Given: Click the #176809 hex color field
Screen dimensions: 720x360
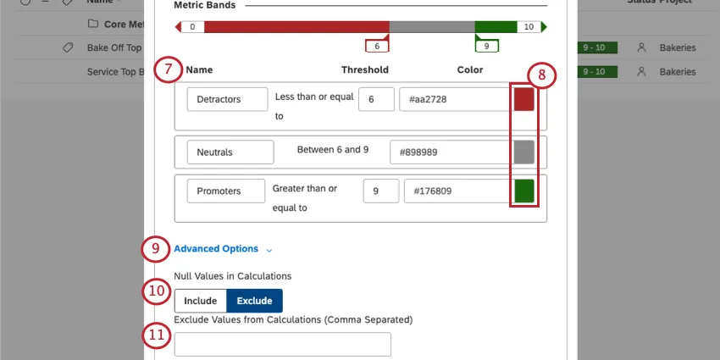Looking at the screenshot, I should point(458,191).
